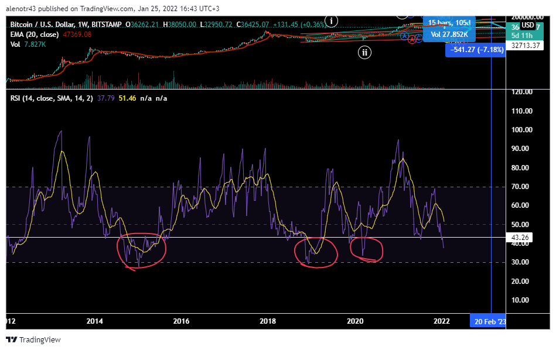Click the close price C36425.07
Screen dimensions: 556x350
[253, 25]
